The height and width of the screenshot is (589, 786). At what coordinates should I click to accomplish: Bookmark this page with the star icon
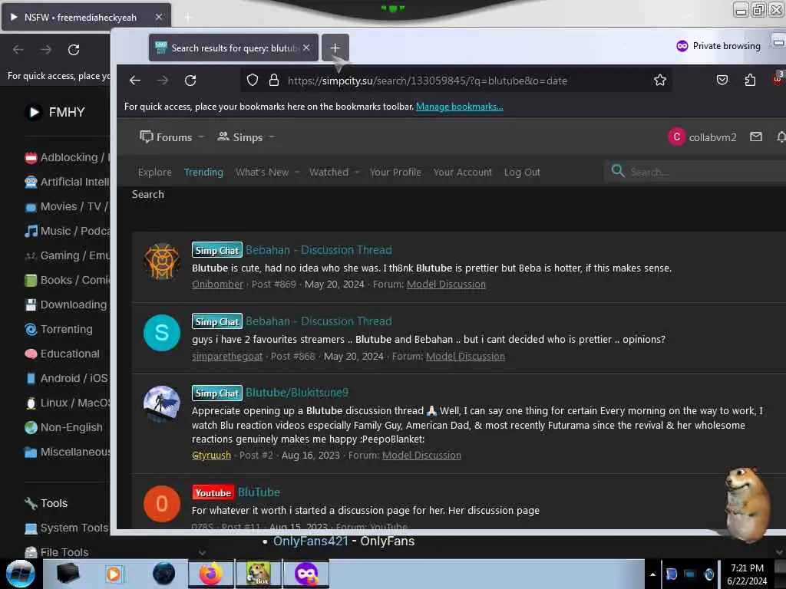(x=659, y=80)
